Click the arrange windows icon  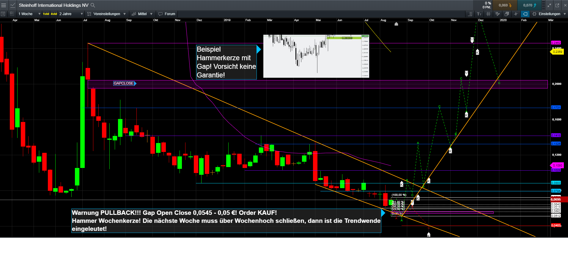coord(507,14)
